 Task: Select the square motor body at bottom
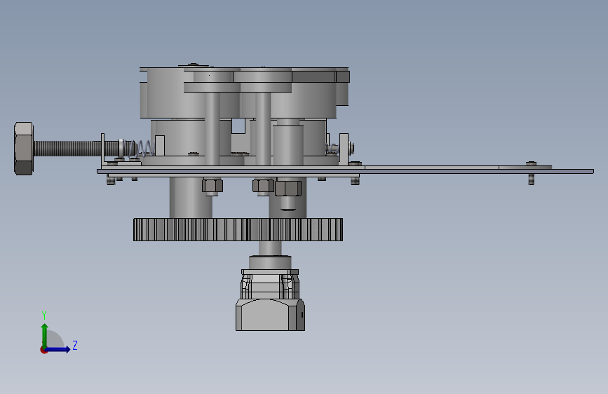[270, 315]
